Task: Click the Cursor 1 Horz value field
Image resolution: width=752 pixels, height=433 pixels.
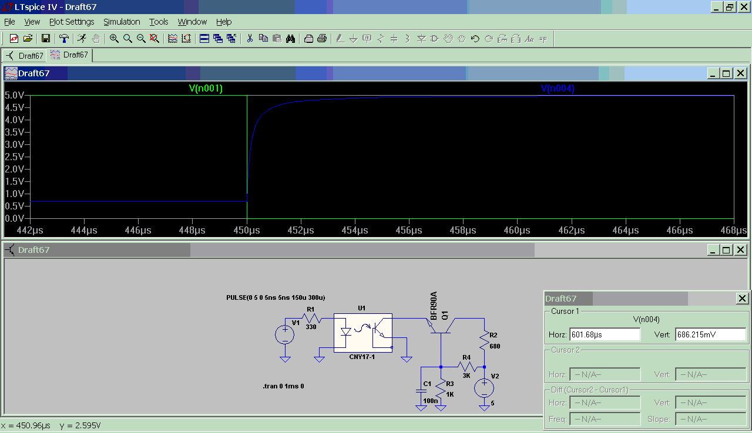Action: [605, 334]
